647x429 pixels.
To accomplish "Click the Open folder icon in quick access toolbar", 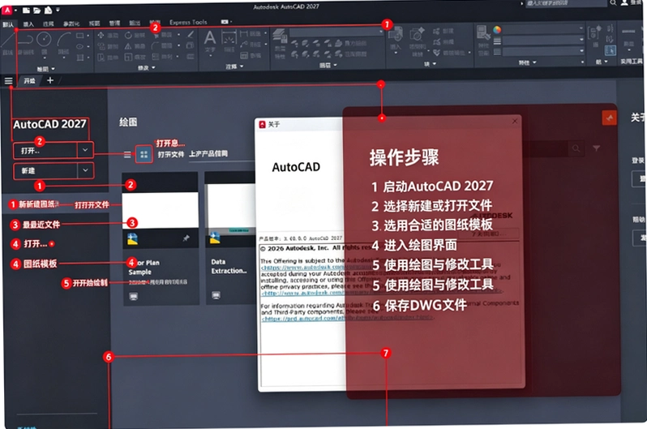I will (x=37, y=10).
